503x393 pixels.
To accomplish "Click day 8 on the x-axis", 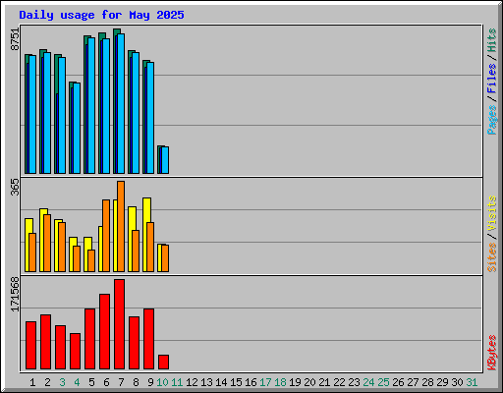I will pyautogui.click(x=136, y=382).
